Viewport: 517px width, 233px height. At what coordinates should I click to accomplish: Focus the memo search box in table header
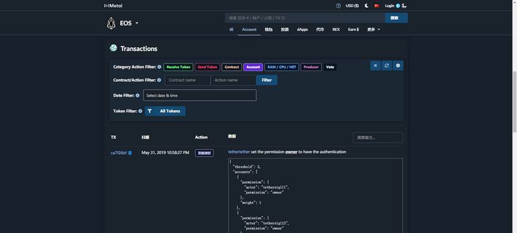(378, 138)
